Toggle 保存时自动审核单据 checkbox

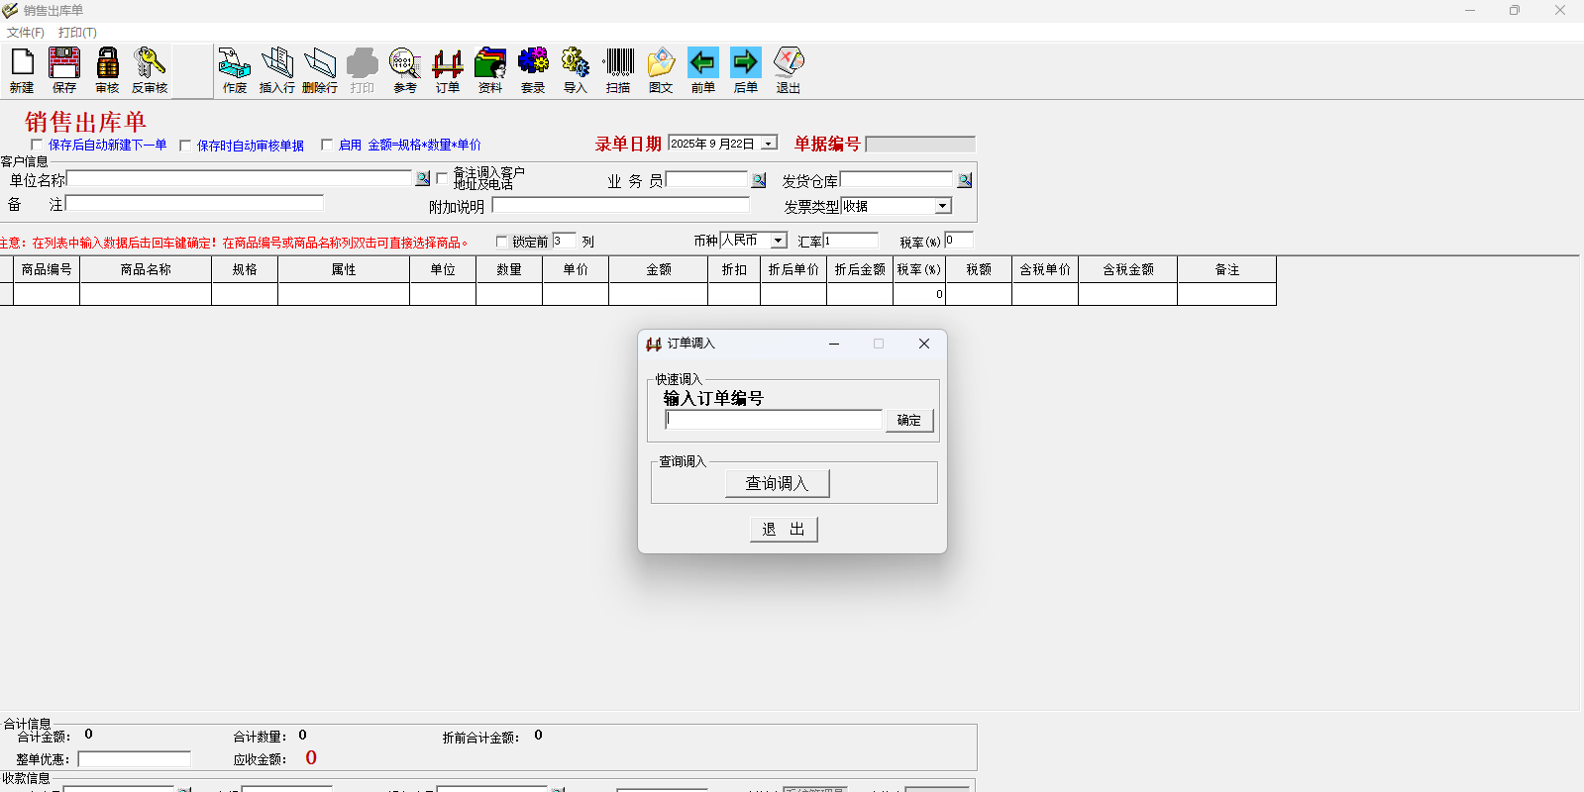(185, 146)
